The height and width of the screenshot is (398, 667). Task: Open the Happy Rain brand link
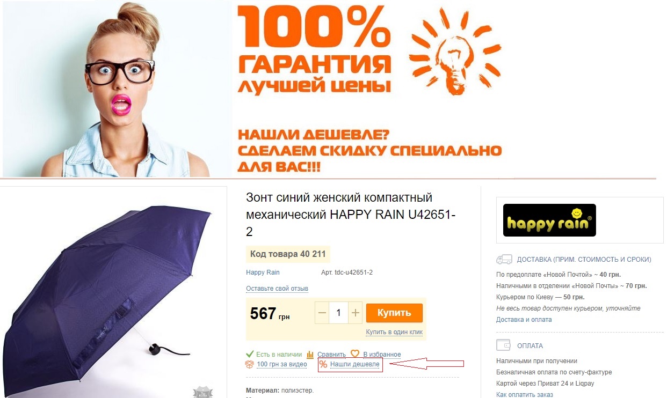[263, 272]
